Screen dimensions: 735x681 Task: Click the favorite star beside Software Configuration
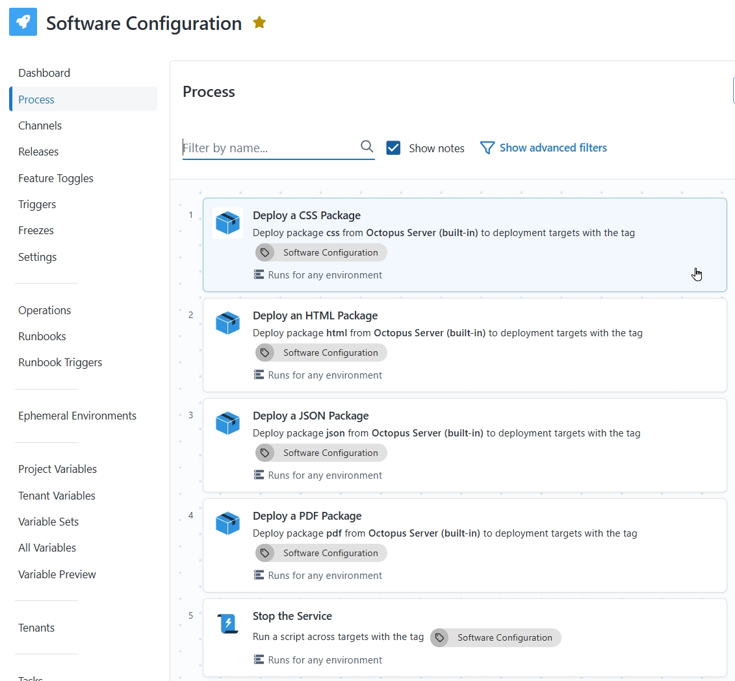pyautogui.click(x=259, y=21)
